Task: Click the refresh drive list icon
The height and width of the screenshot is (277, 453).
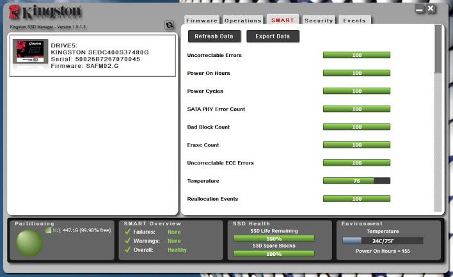Action: point(169,25)
